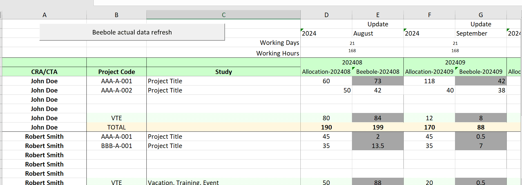Screen dimensions: 522x185
Task: Click the Beebole actual data refresh button
Action: (132, 32)
